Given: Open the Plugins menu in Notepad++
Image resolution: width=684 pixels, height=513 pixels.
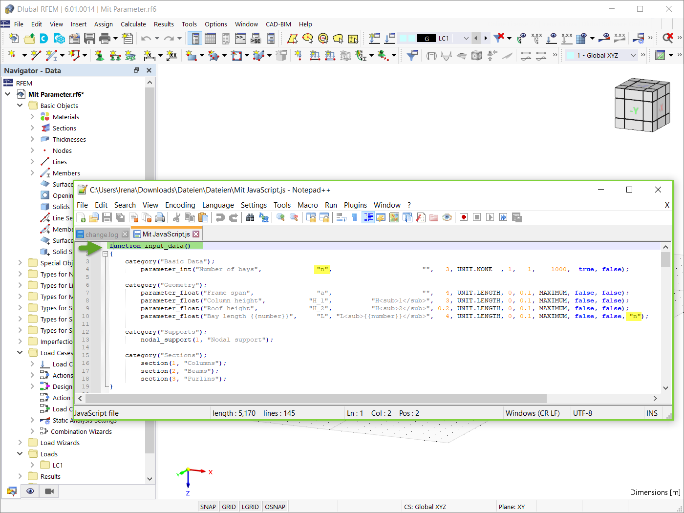Looking at the screenshot, I should pos(355,205).
